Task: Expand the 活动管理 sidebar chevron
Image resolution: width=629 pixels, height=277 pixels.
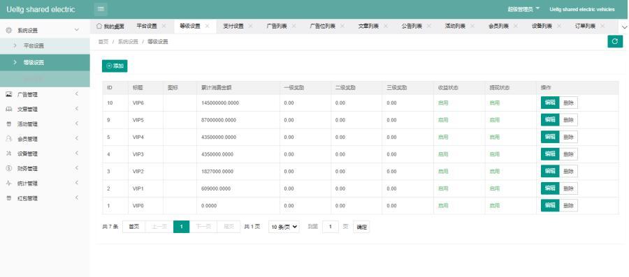Action: pos(77,123)
